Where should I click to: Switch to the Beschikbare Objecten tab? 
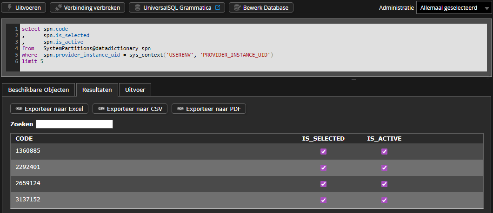39,90
